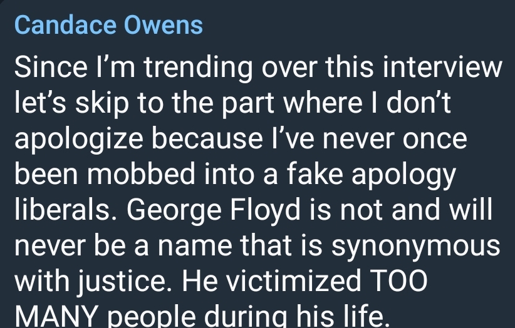The image size is (515, 328).
Task: Click the word 'Since' starting the message
Action: tap(51, 66)
